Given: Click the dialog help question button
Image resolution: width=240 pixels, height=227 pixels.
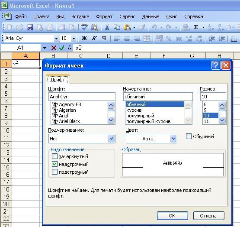Looking at the screenshot, I should tap(216, 65).
